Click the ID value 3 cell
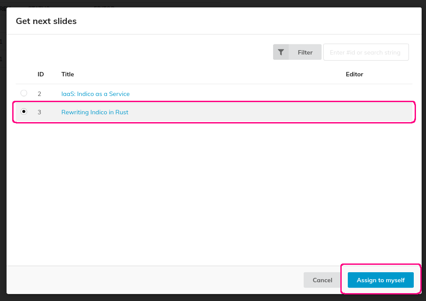Viewport: 426px width, 301px height. 39,112
